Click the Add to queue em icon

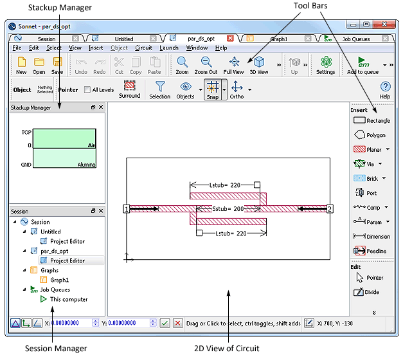pos(362,62)
